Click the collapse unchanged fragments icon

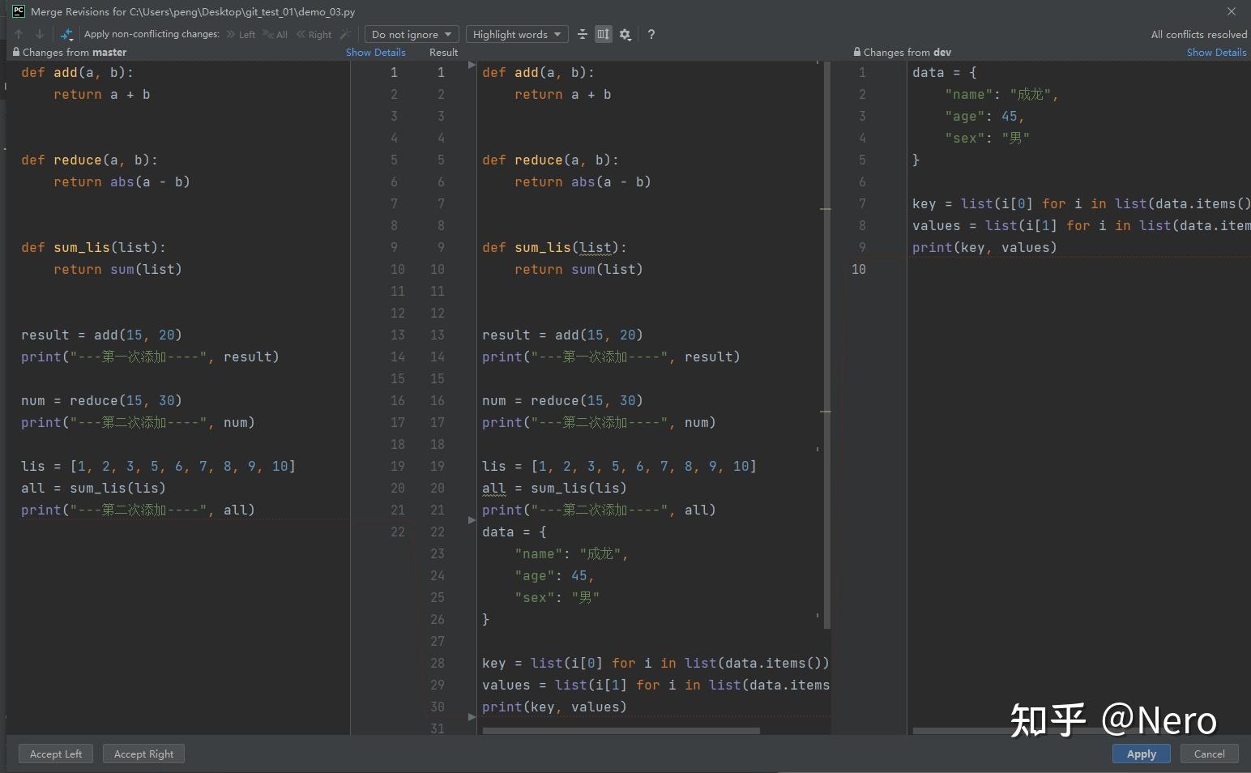583,34
